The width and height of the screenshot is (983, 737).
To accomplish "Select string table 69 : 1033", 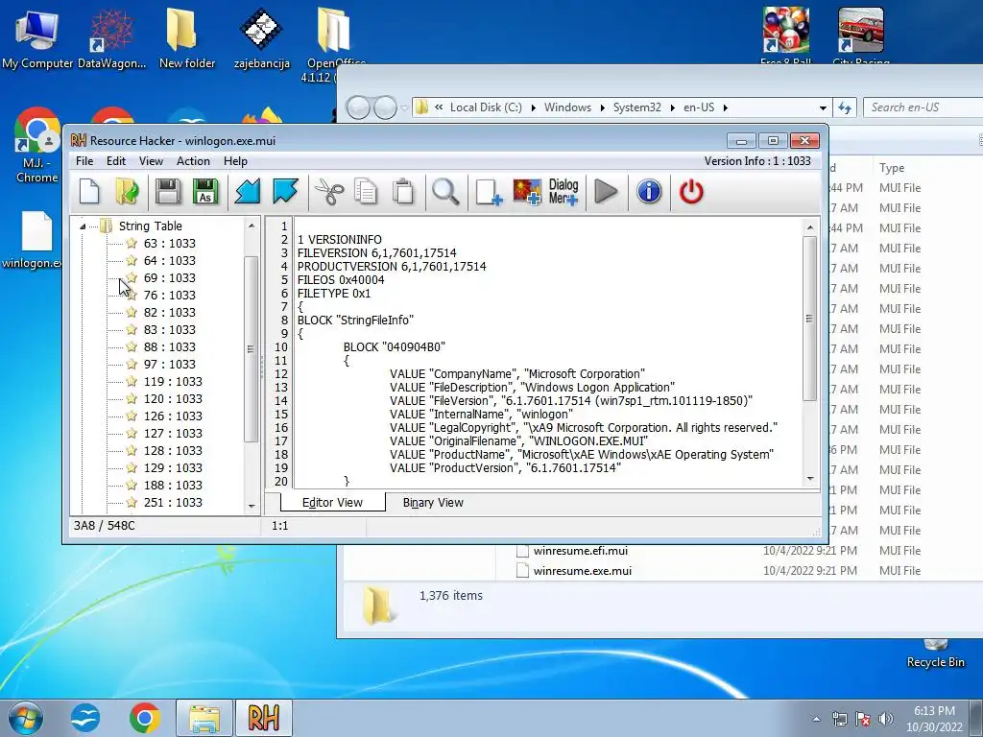I will tap(169, 277).
